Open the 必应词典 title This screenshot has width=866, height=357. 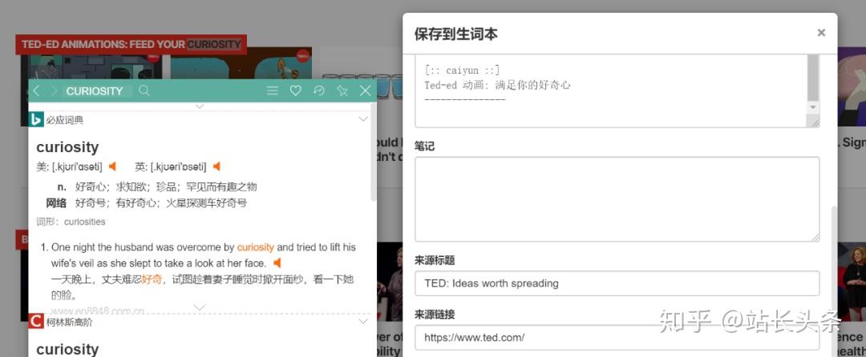[65, 119]
